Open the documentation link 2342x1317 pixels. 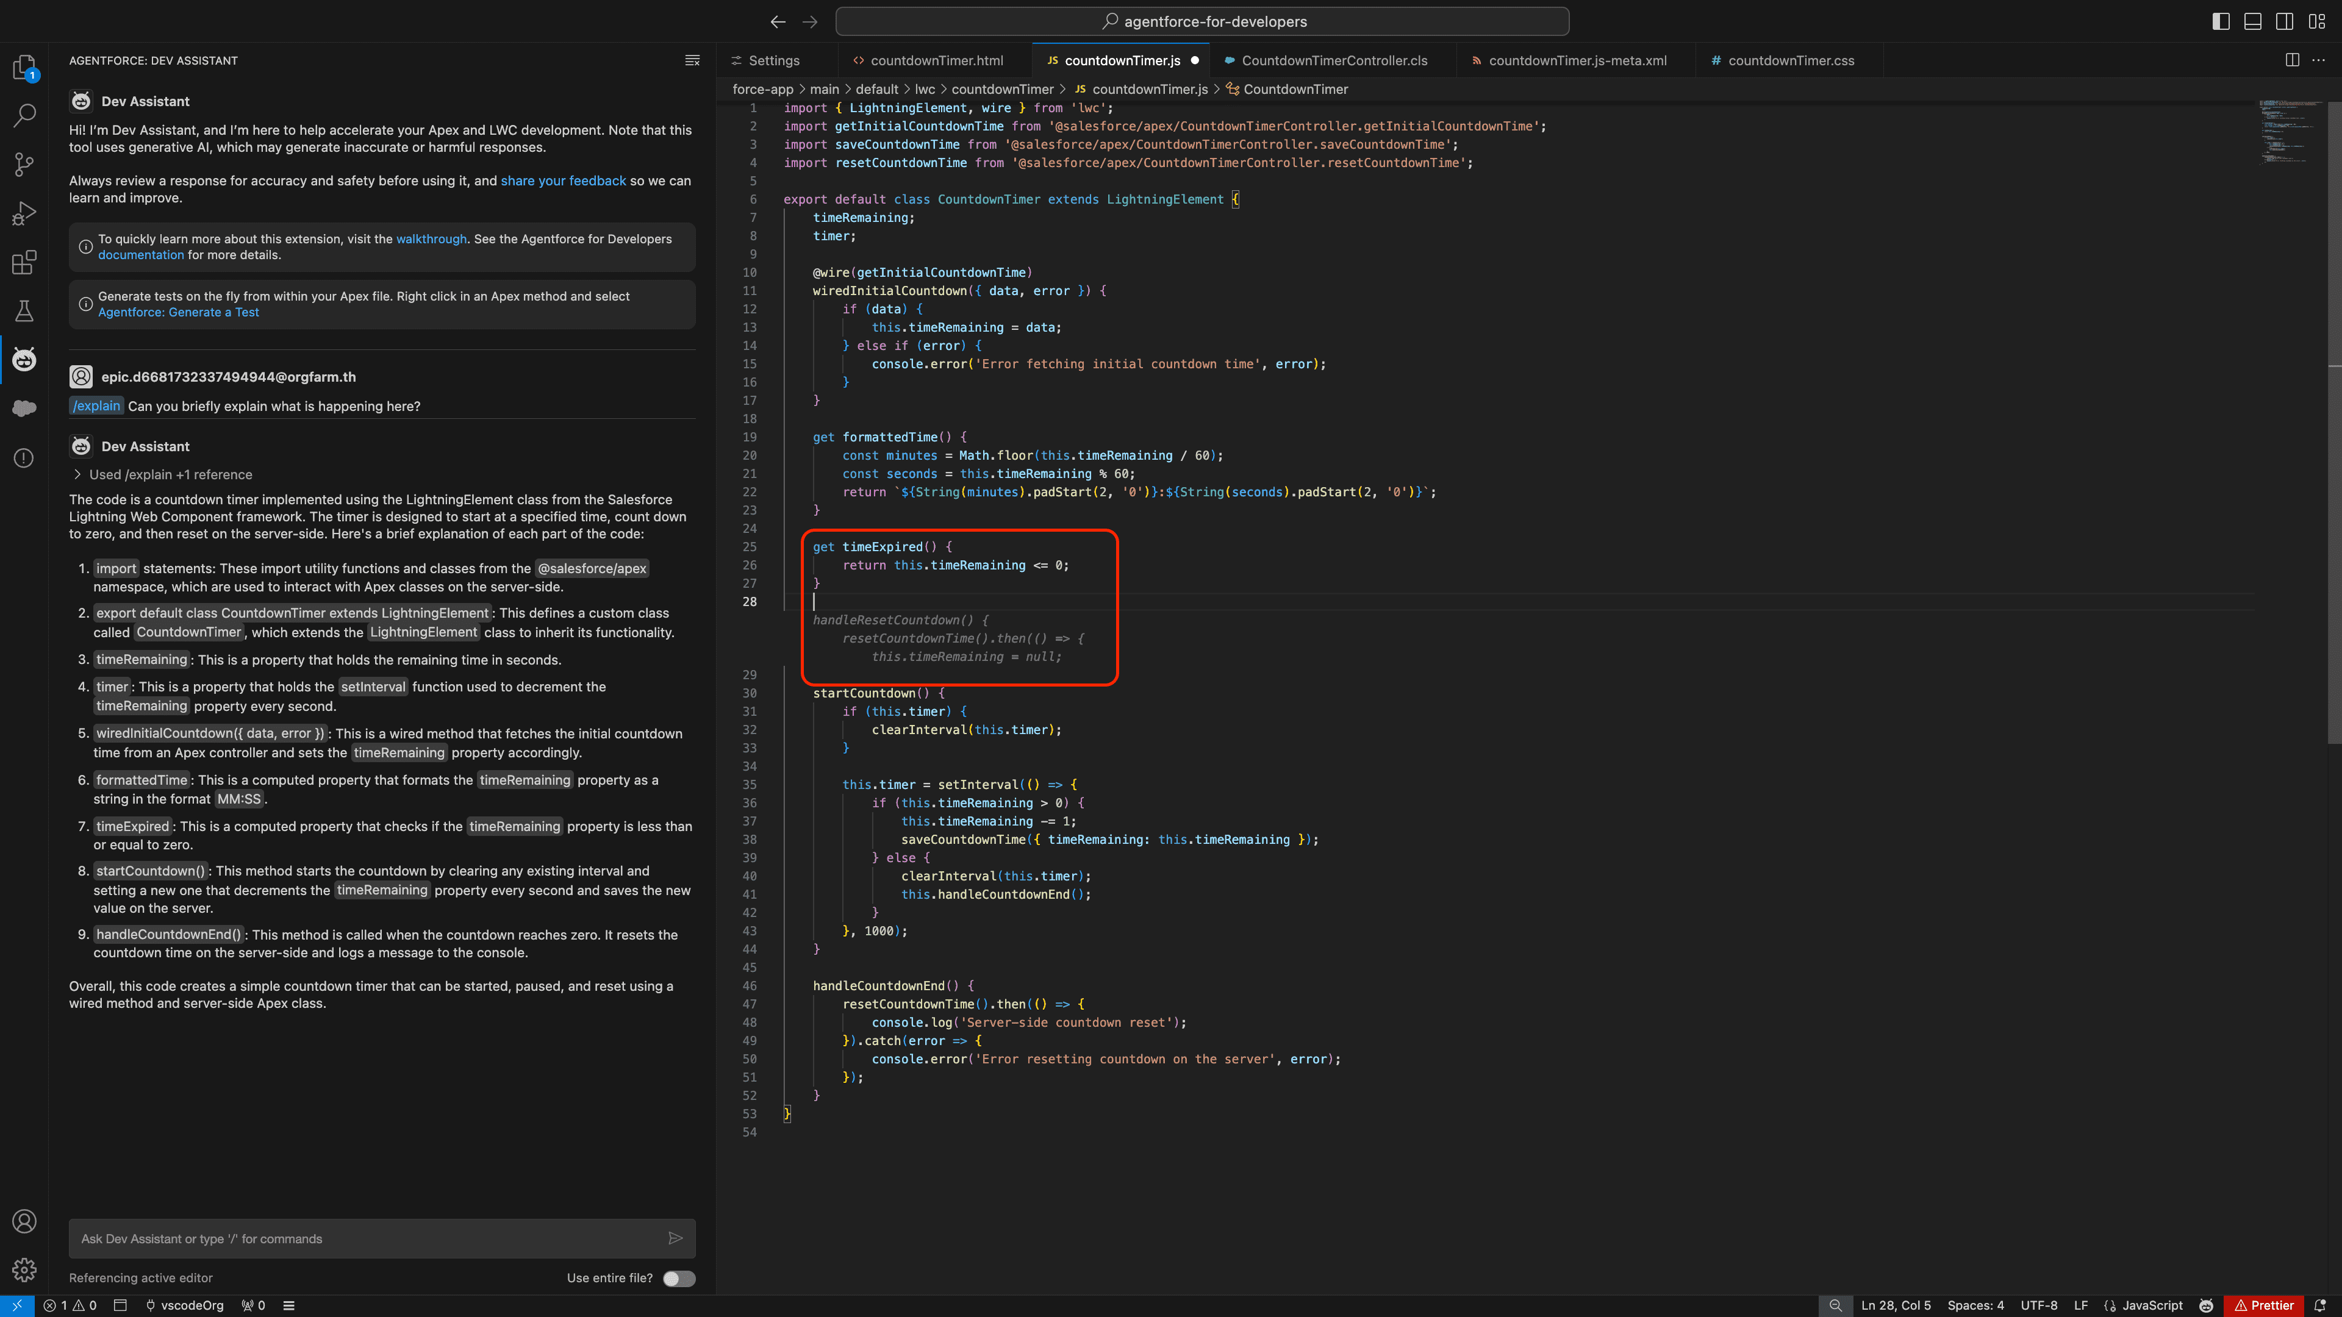(x=141, y=255)
